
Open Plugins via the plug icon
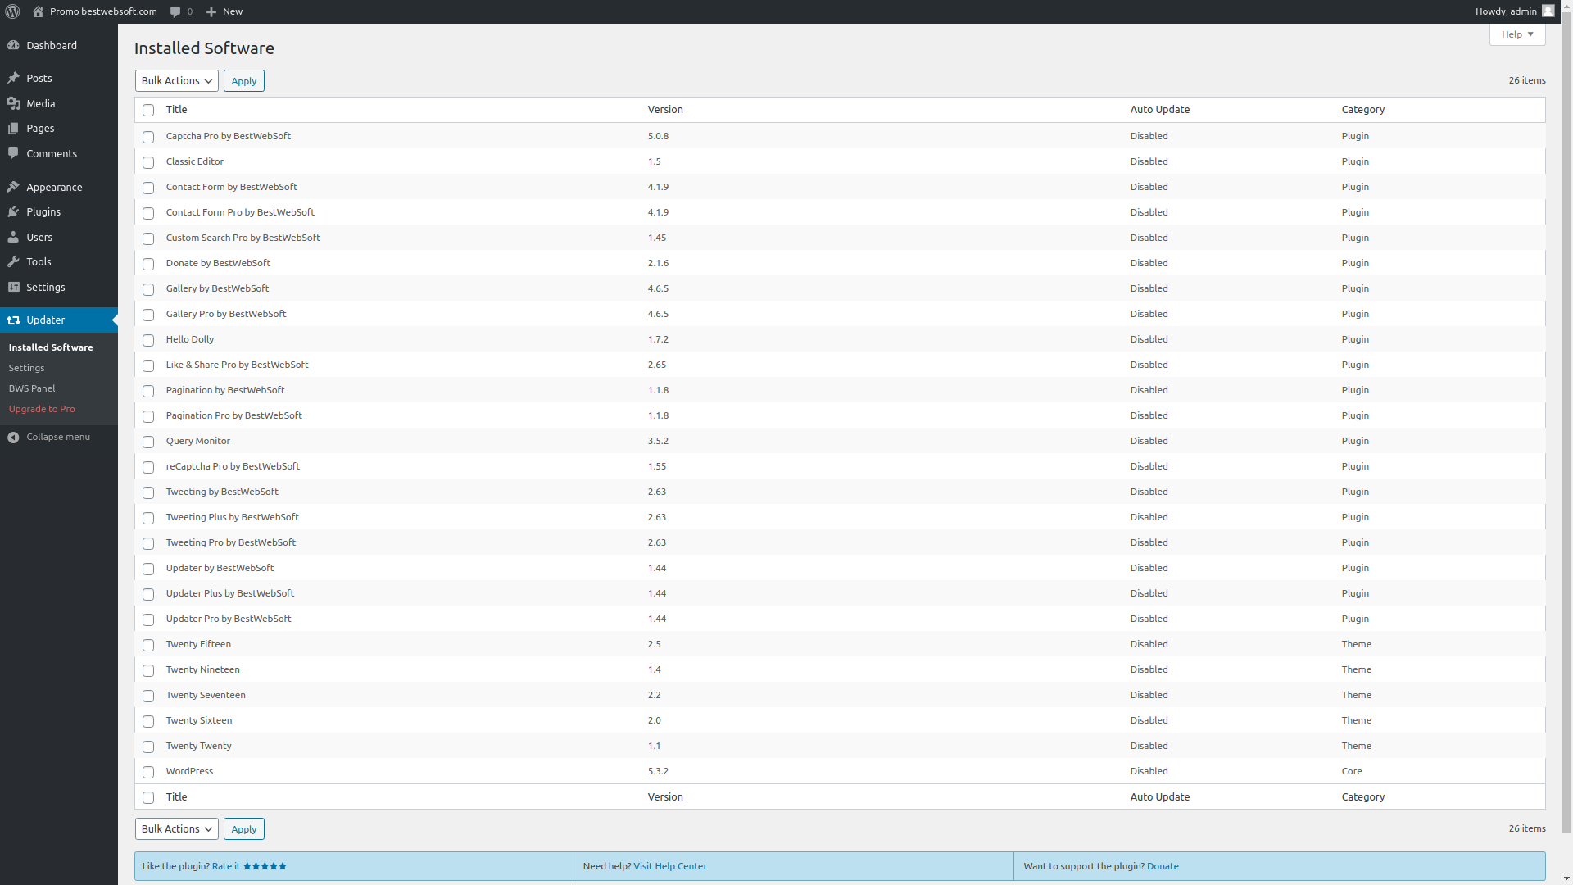(13, 211)
